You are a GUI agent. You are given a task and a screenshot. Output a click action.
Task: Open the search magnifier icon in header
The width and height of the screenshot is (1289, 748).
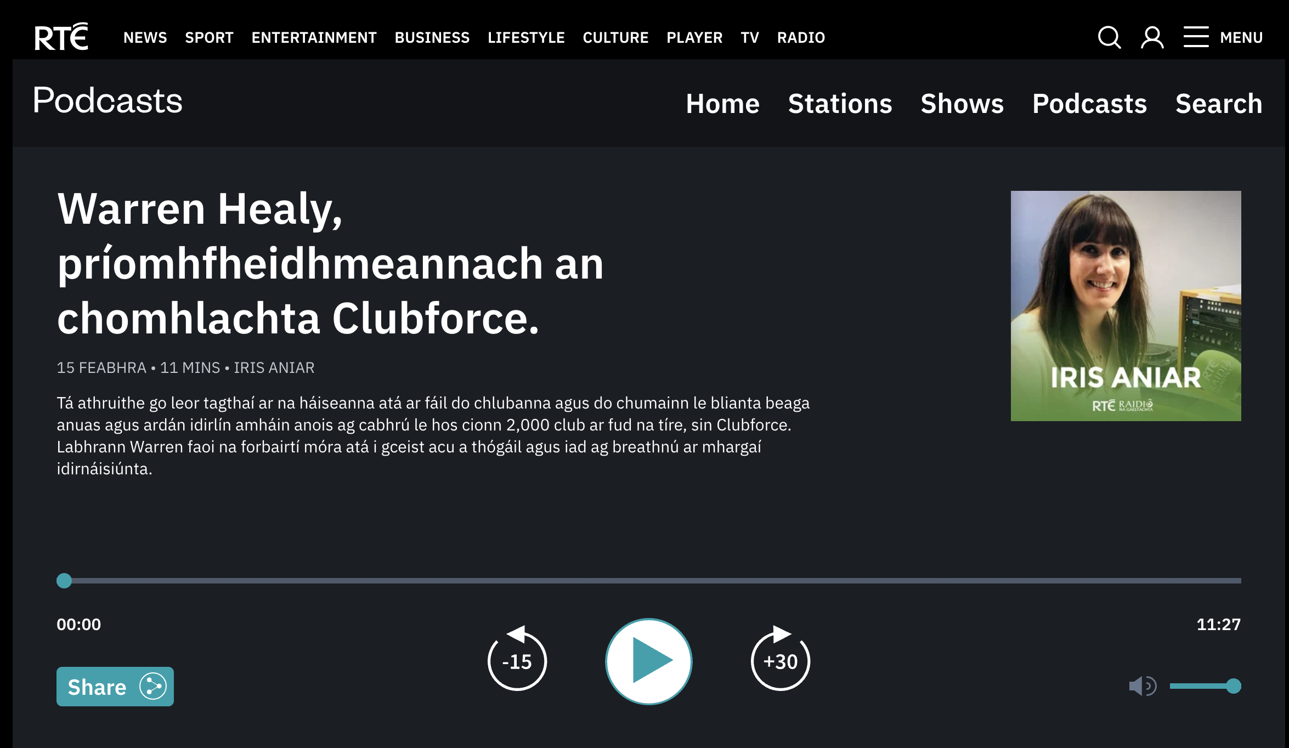tap(1109, 37)
